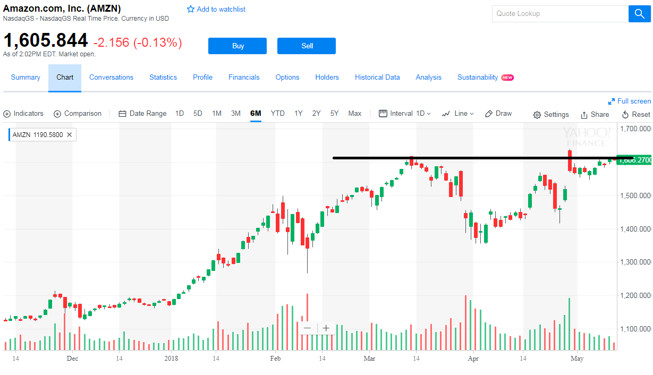The image size is (653, 375).
Task: Switch to the Statistics tab
Action: point(163,77)
